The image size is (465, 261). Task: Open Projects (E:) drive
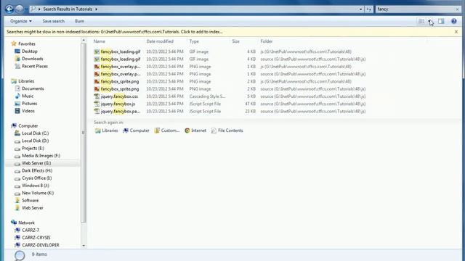point(33,148)
